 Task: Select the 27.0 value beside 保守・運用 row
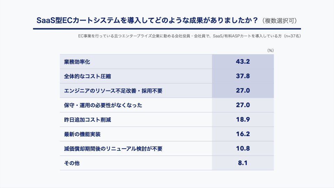coord(243,105)
